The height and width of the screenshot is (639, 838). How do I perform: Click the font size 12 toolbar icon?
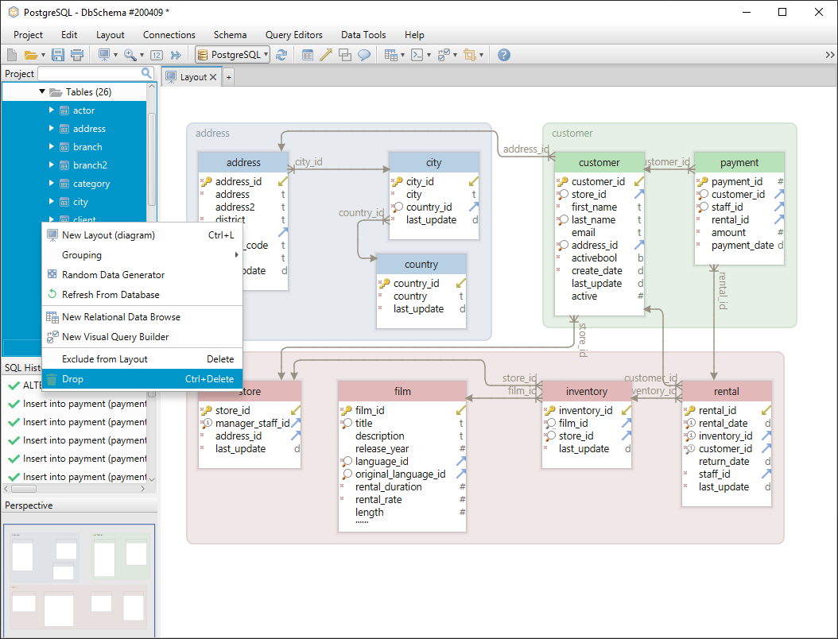click(156, 55)
